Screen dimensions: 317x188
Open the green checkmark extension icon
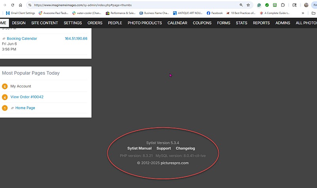coord(267,5)
